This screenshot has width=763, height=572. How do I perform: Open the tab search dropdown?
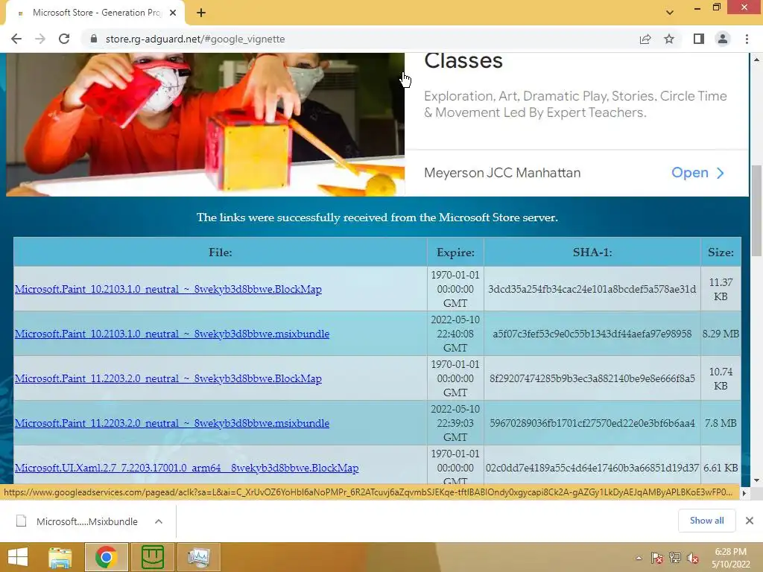[x=670, y=13]
